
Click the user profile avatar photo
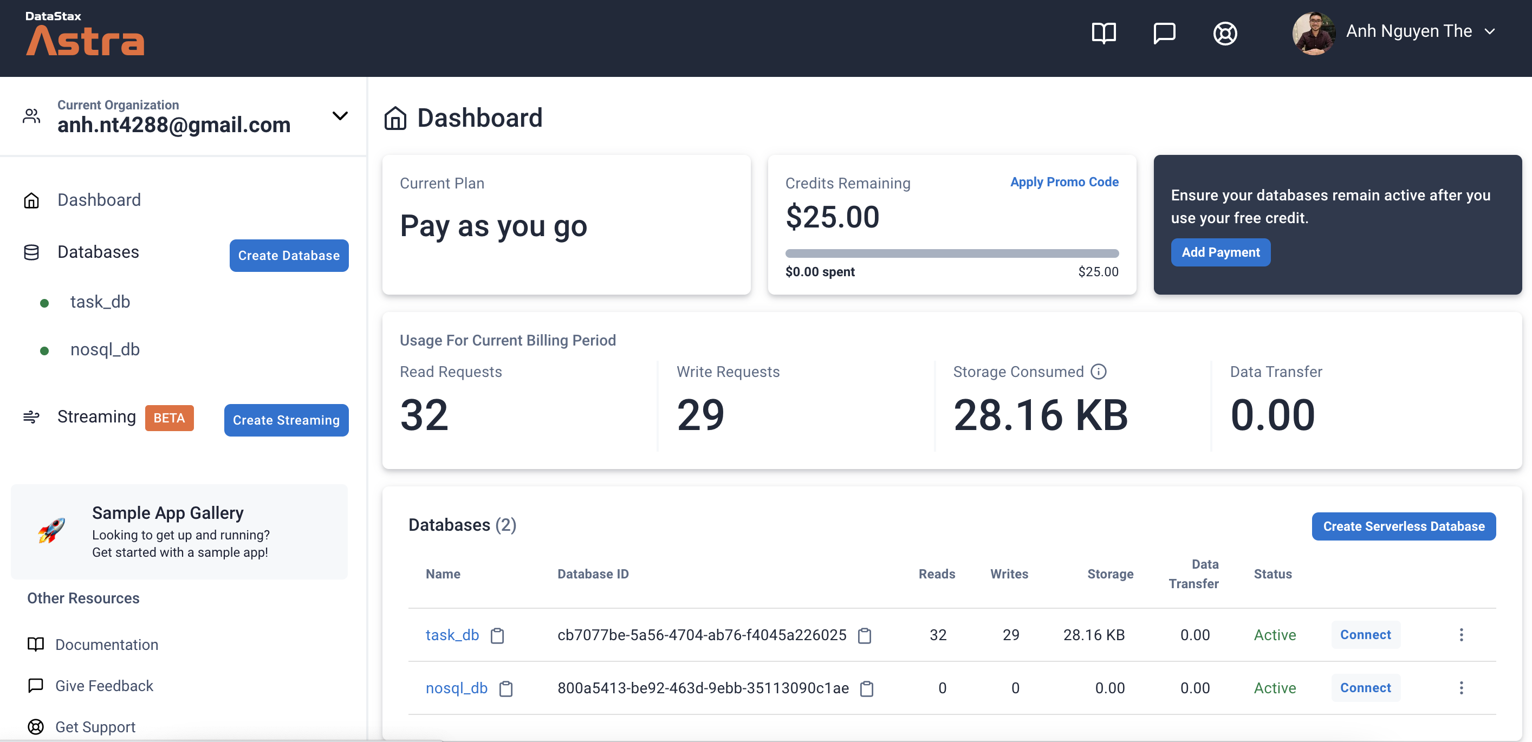pyautogui.click(x=1313, y=33)
